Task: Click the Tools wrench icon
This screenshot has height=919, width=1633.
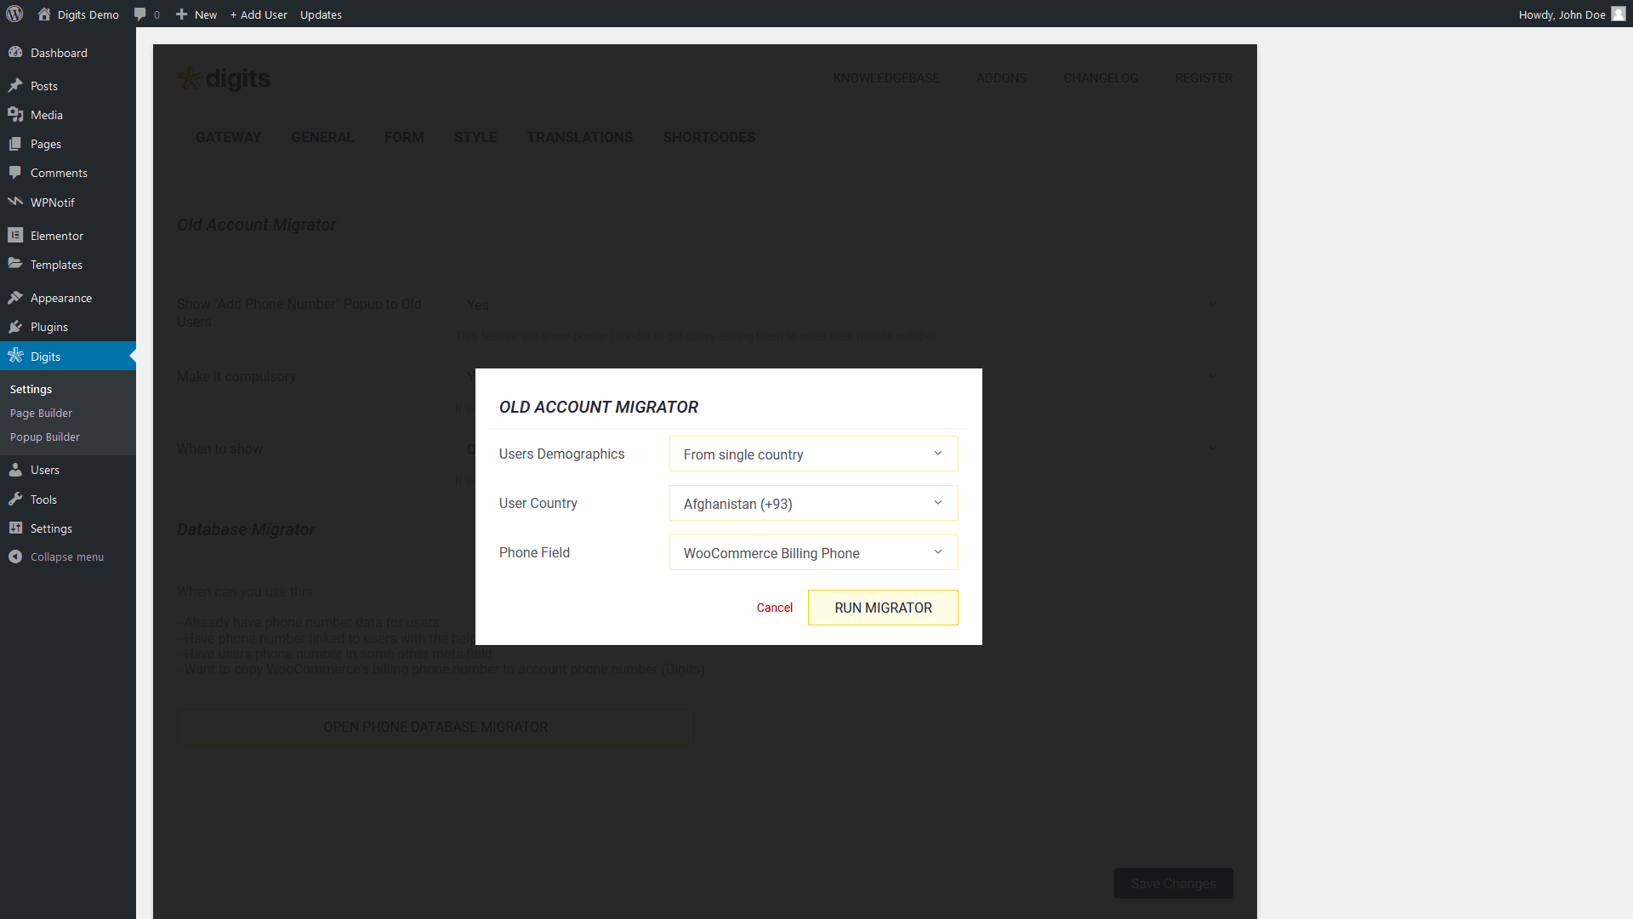Action: tap(15, 499)
